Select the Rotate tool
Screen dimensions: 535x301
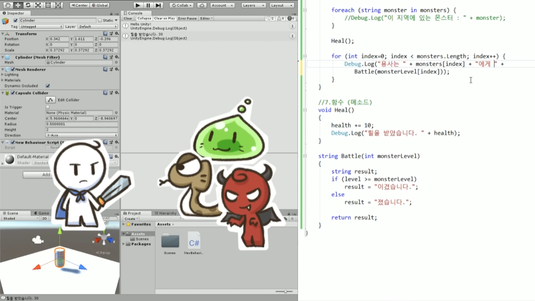28,5
